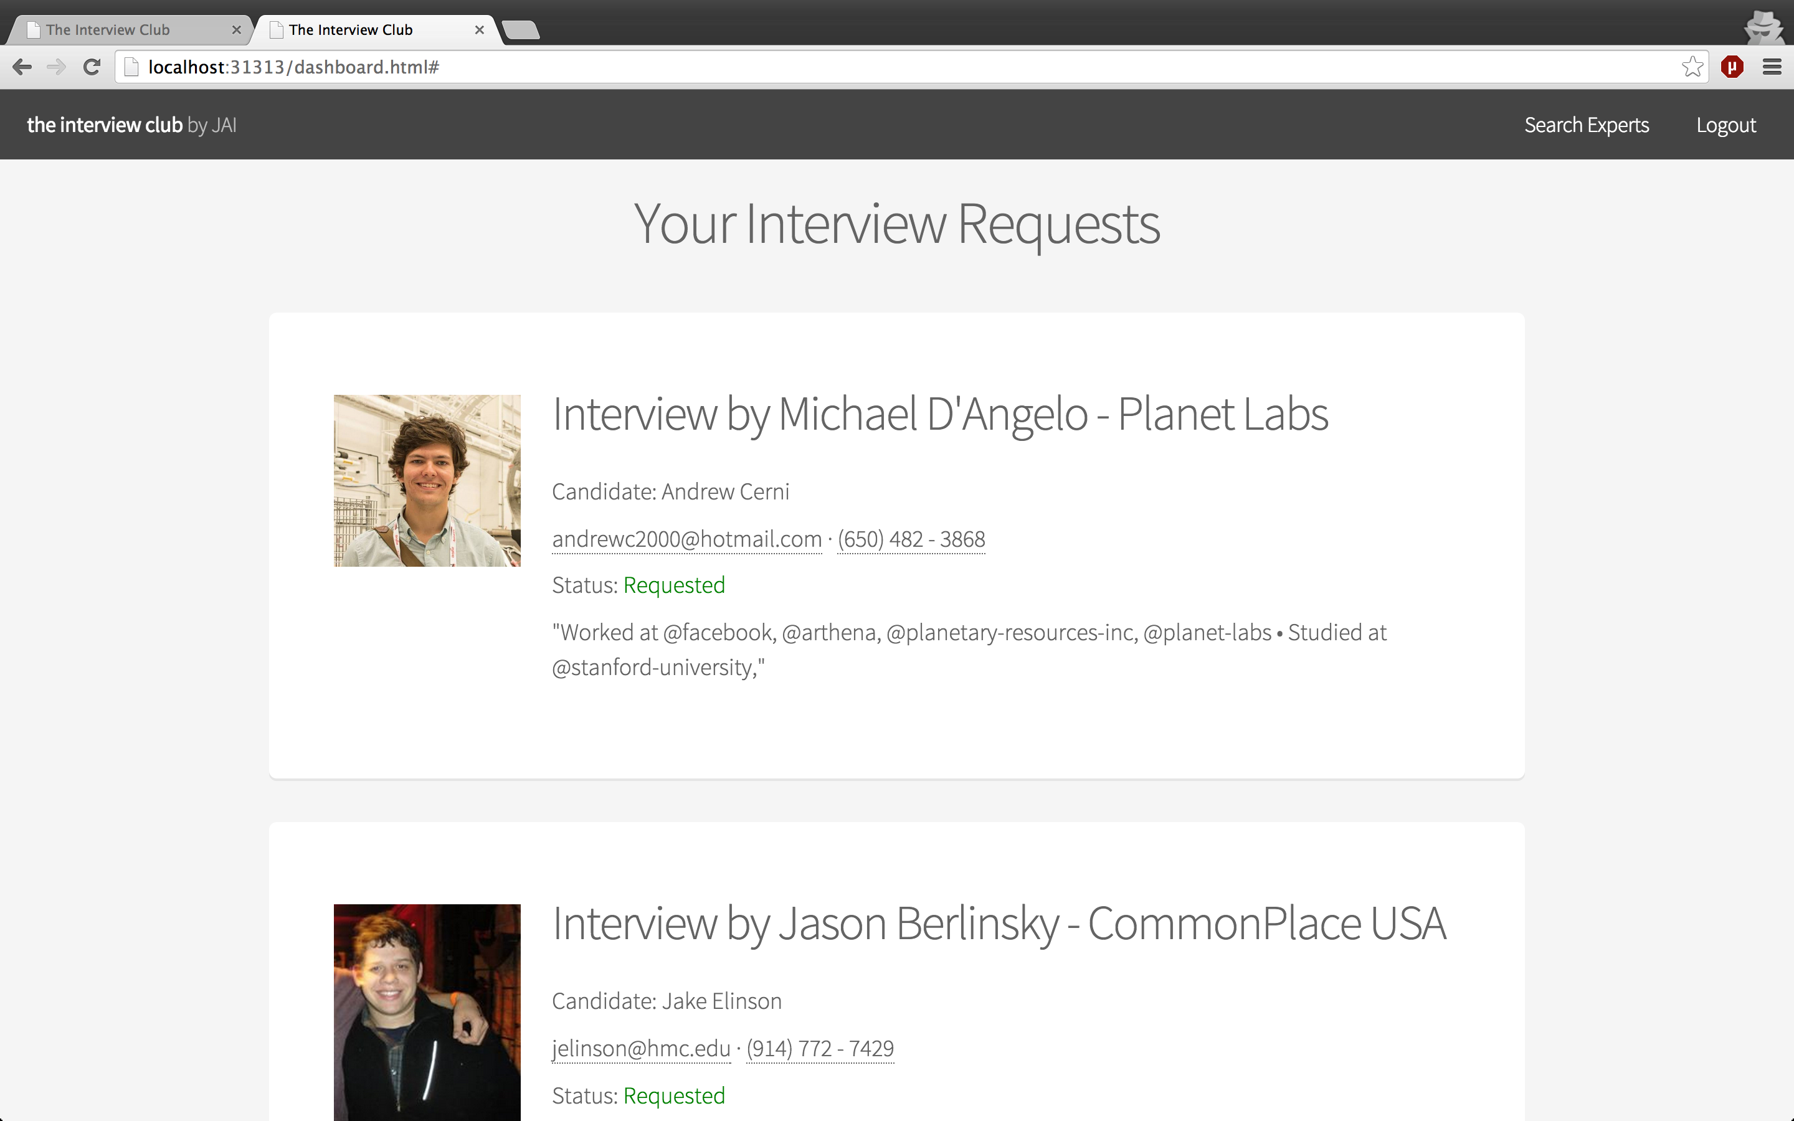Click phone number (650) 482 - 3868
1794x1121 pixels.
pos(911,539)
